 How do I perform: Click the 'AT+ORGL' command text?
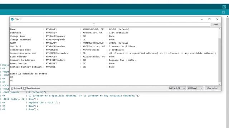(x=50, y=67)
